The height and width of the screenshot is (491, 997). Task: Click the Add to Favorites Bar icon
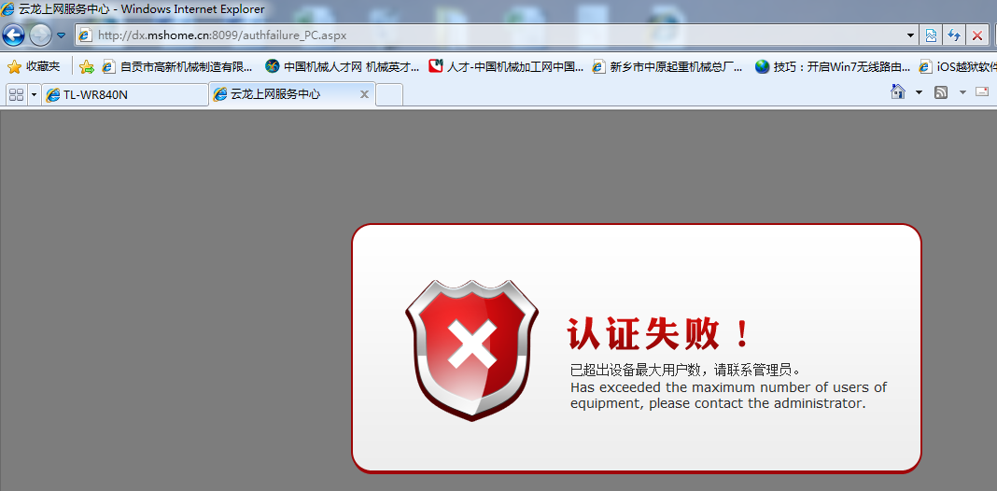click(87, 66)
